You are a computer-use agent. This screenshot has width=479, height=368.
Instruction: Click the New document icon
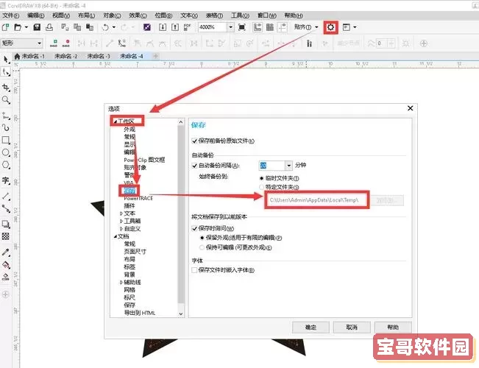tap(5, 27)
